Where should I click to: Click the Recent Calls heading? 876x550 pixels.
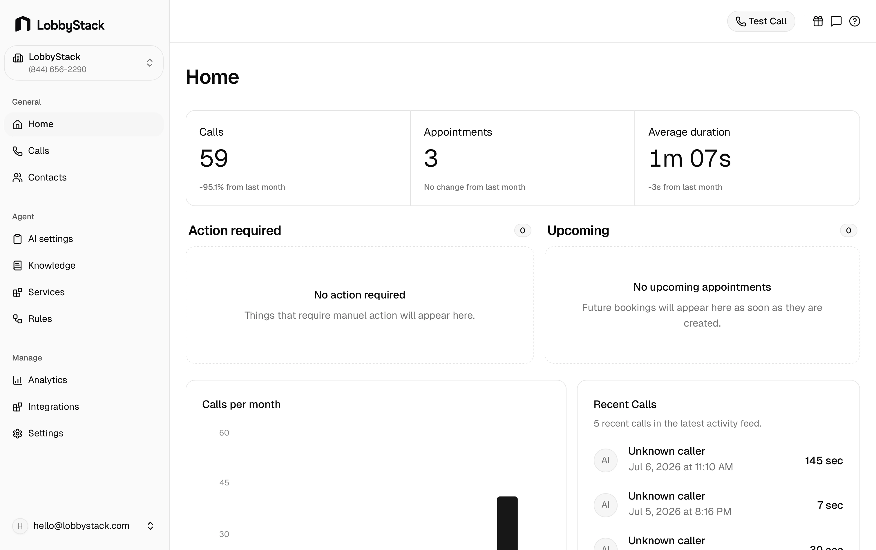625,405
